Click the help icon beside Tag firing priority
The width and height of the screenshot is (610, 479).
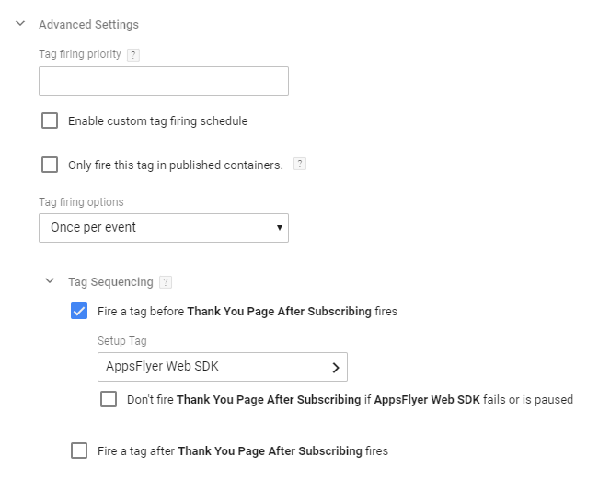tap(133, 55)
